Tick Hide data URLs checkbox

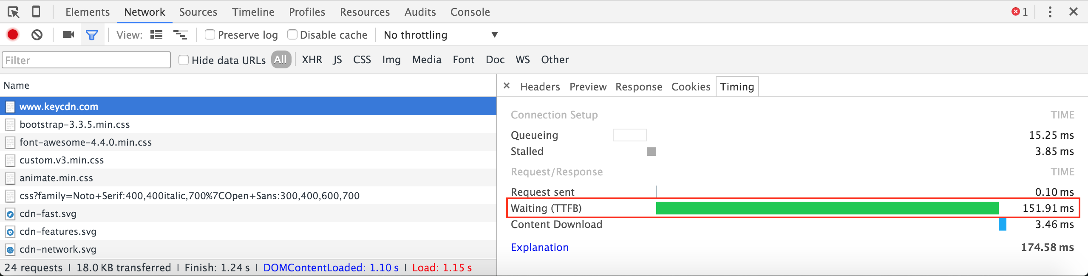click(x=184, y=60)
